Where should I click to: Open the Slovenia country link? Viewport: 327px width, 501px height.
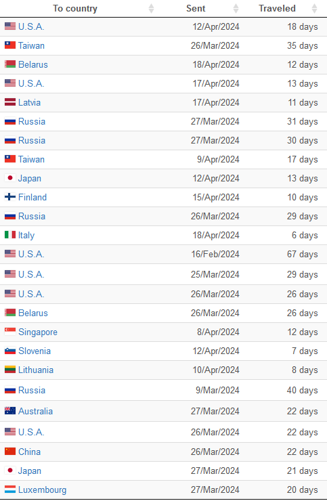[35, 351]
